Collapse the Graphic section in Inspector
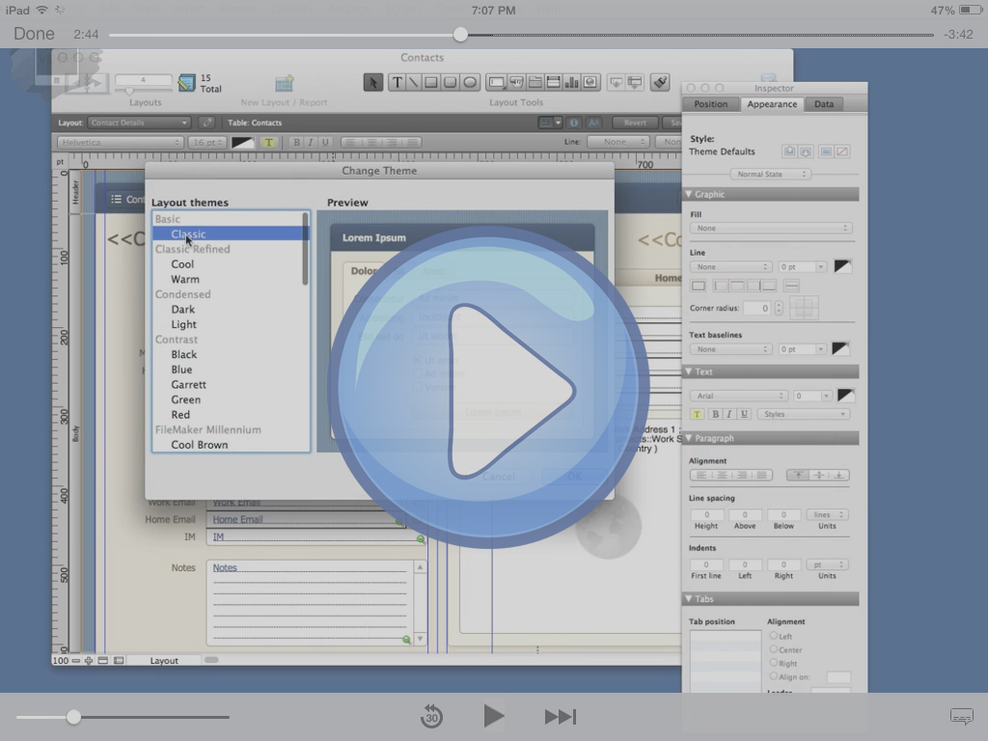This screenshot has width=988, height=741. 689,194
